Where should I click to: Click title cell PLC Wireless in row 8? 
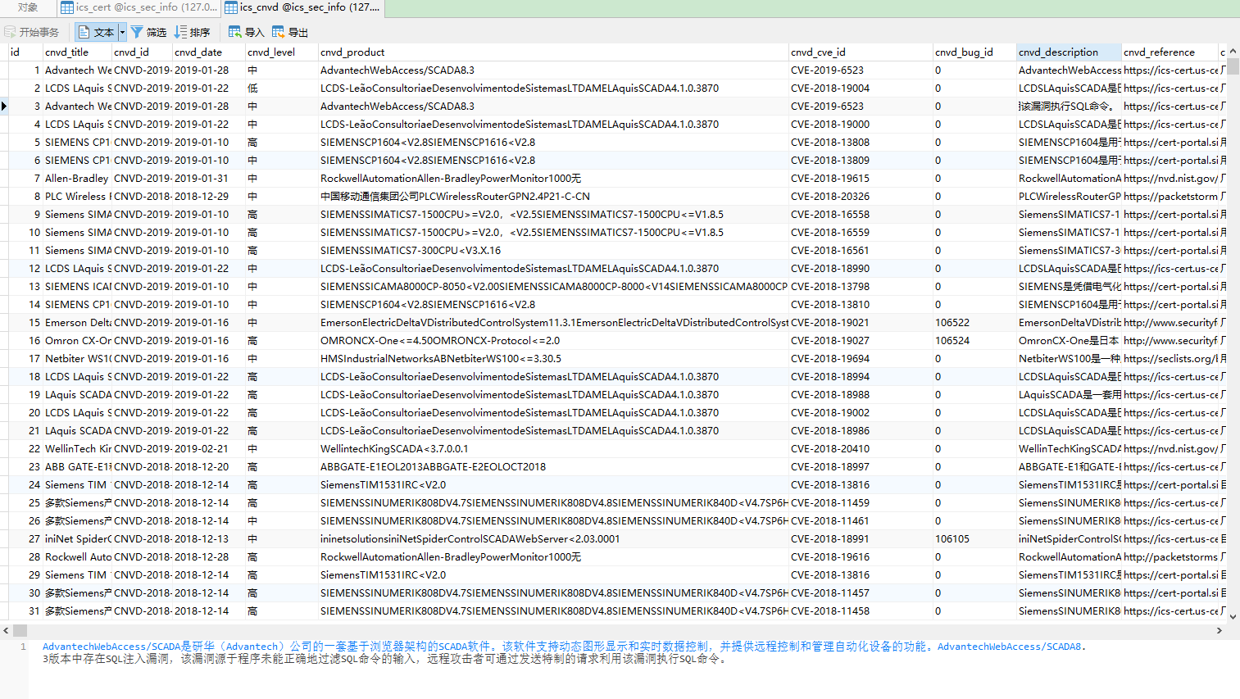77,196
